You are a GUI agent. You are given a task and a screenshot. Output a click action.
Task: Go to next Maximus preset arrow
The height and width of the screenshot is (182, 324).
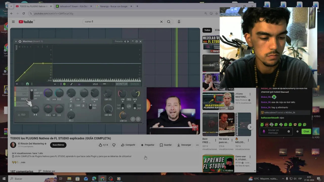pyautogui.click(x=128, y=41)
